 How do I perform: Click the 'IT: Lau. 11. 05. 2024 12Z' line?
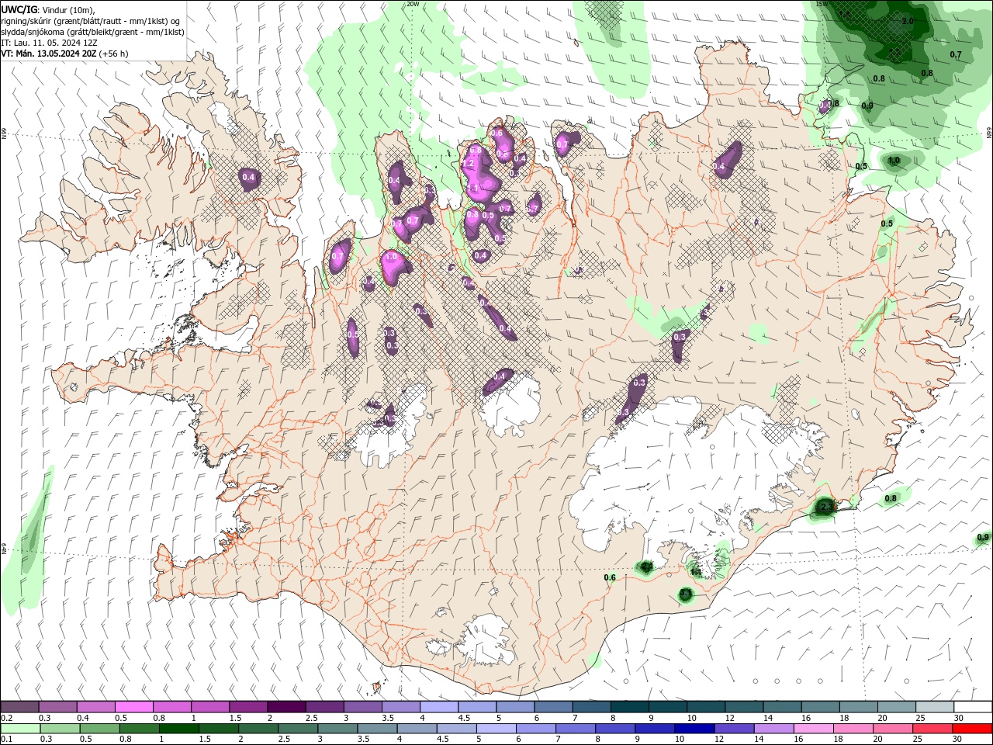click(49, 43)
